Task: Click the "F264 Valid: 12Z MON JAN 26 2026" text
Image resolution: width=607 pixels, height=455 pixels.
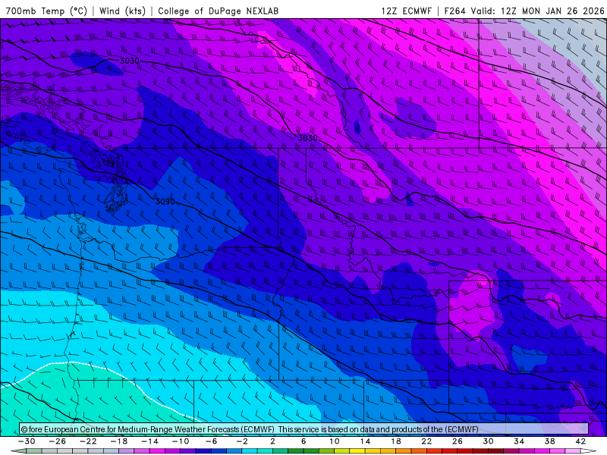Action: 524,11
